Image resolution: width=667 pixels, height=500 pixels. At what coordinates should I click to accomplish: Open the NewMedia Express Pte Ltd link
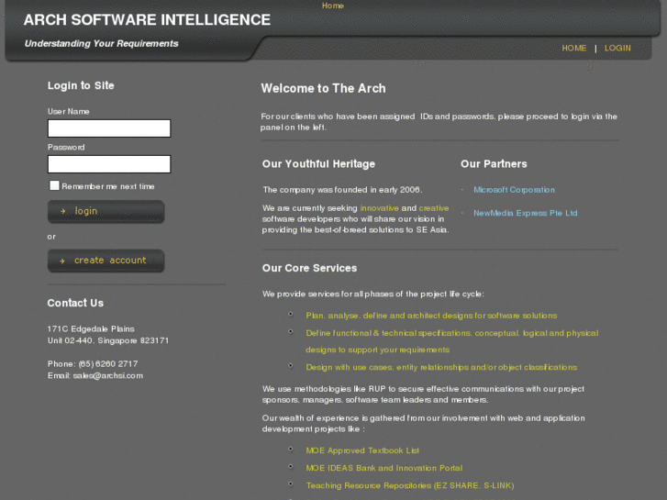point(526,213)
